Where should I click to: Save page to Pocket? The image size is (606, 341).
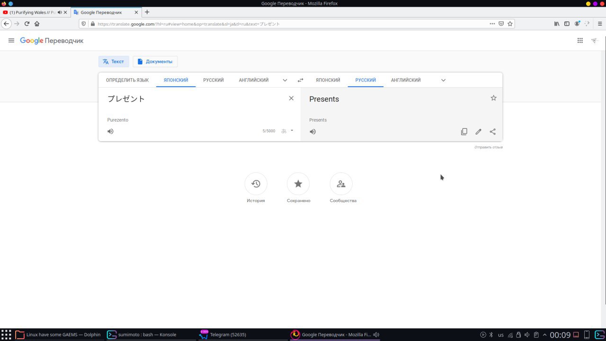click(x=501, y=24)
